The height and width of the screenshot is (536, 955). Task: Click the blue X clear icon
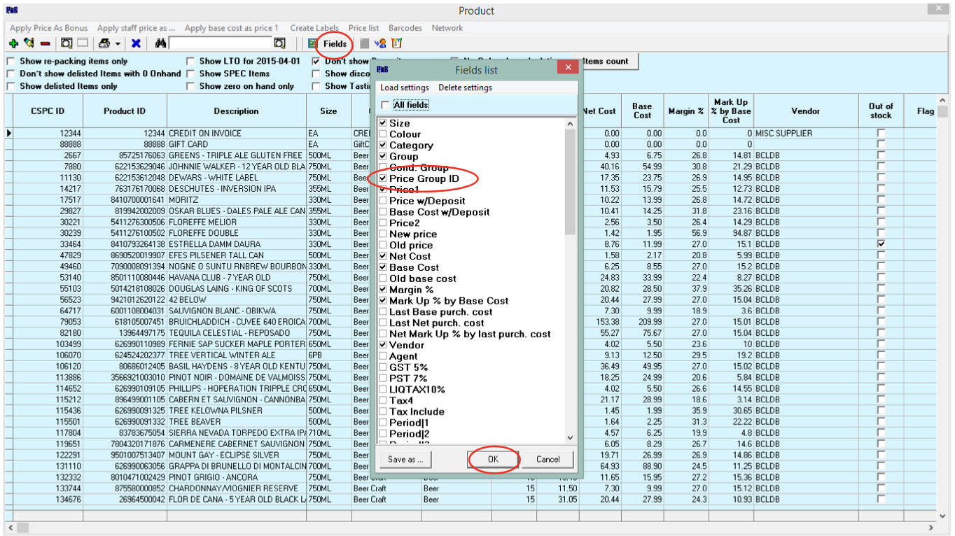(136, 43)
